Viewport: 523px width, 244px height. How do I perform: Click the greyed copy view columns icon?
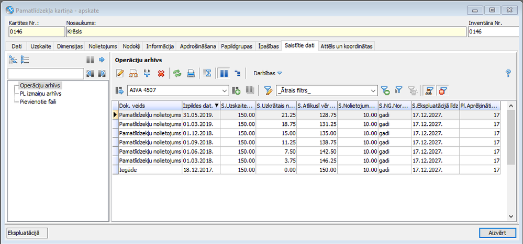pos(250,90)
